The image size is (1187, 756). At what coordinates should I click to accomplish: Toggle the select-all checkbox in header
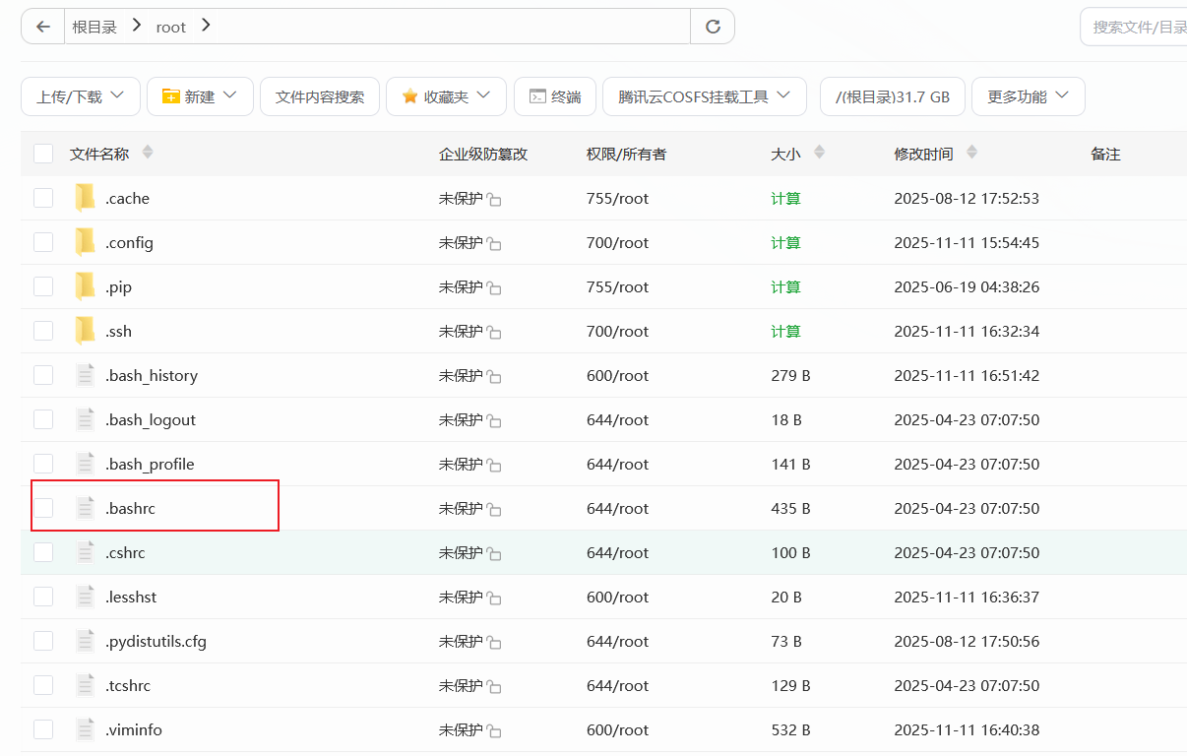click(x=43, y=154)
